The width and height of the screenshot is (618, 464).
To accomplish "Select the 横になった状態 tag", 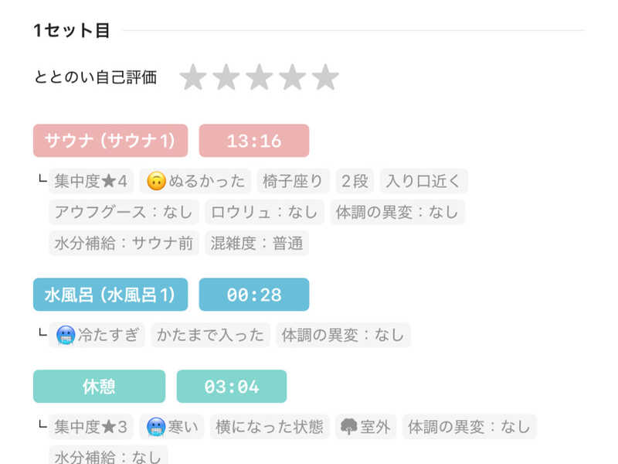I will click(x=270, y=426).
